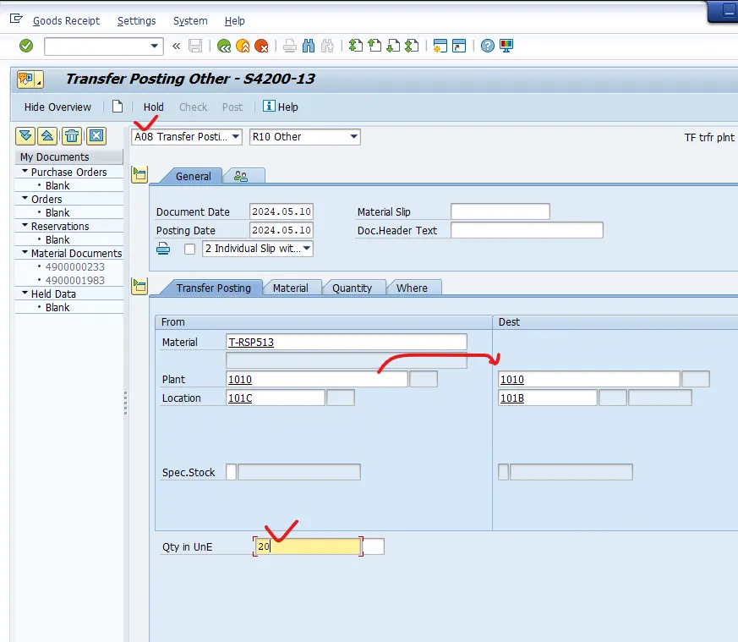This screenshot has height=642, width=738.
Task: Collapse the Purchase Orders tree node
Action: 25,172
